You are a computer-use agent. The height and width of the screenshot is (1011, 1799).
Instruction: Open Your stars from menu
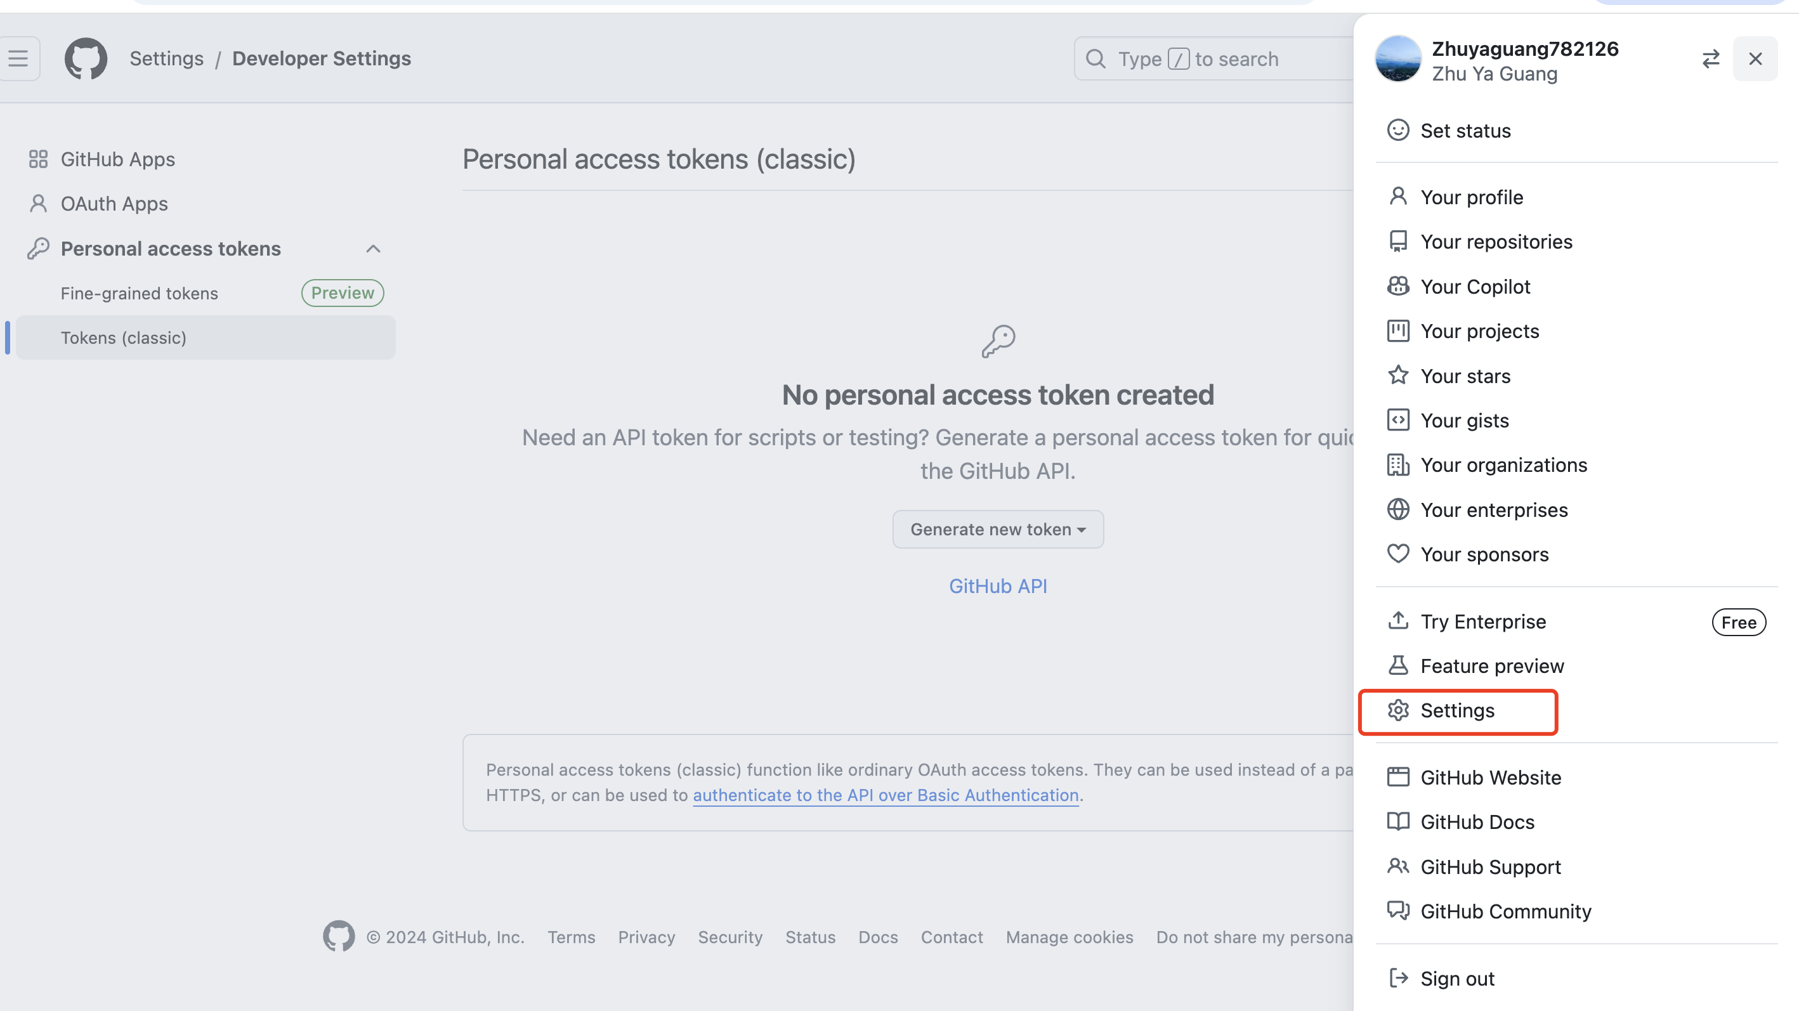[1465, 375]
